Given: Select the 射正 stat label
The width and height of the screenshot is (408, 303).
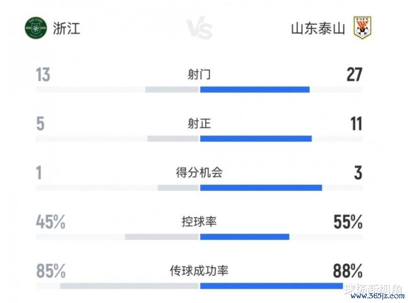Looking at the screenshot, I should (x=199, y=124).
